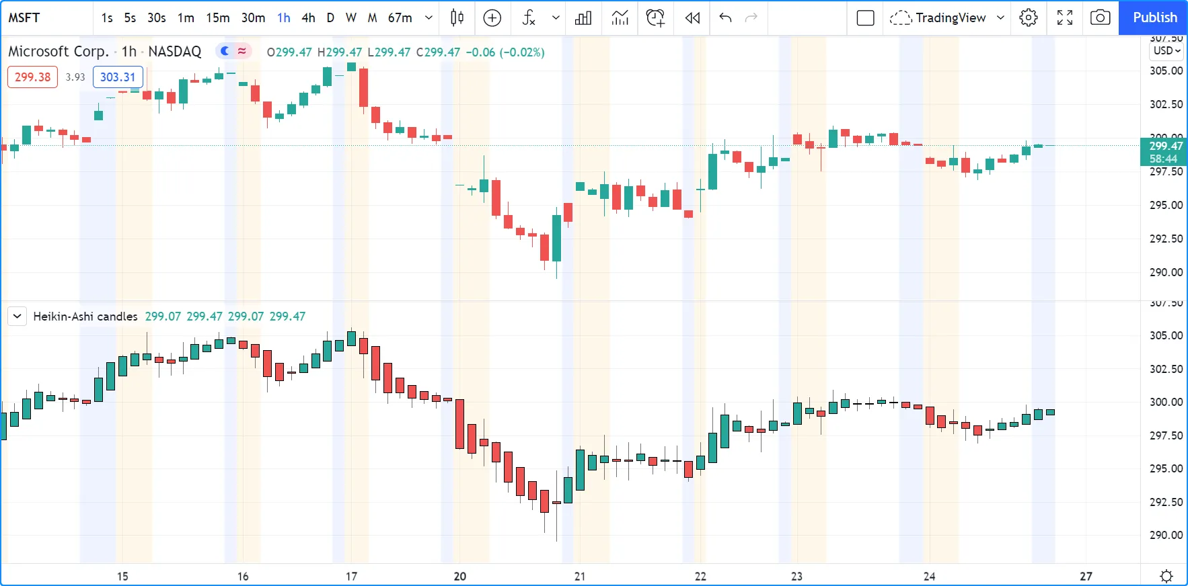Switch to the 4h timeframe
This screenshot has width=1188, height=586.
click(x=308, y=18)
